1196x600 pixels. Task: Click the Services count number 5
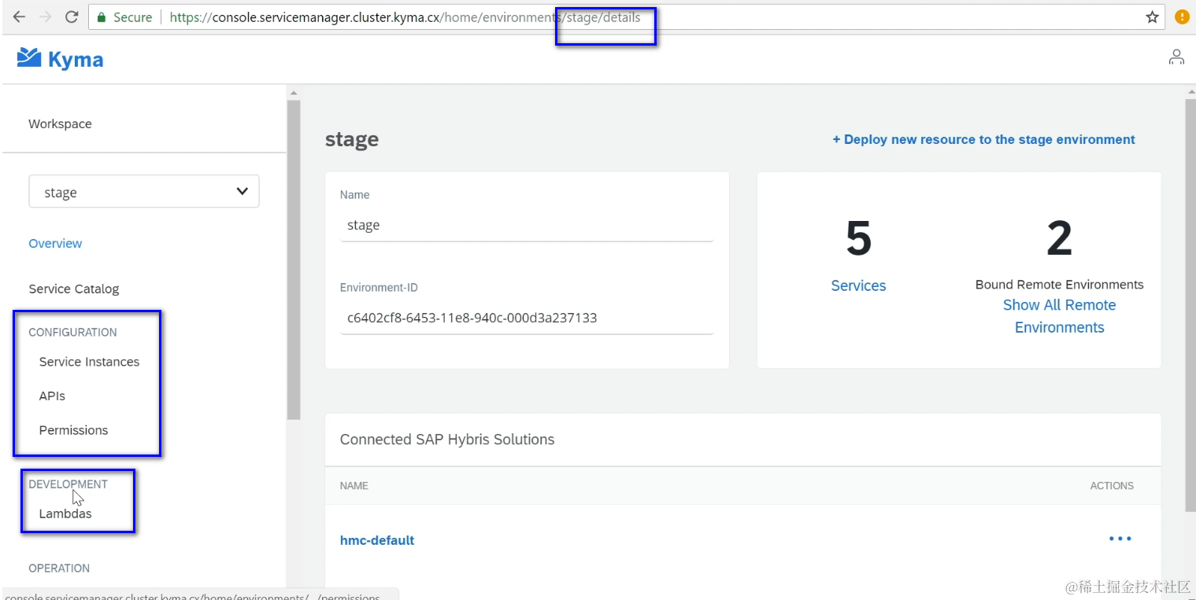pyautogui.click(x=858, y=238)
